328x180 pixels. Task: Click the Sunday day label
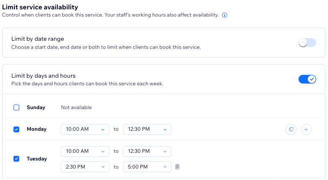pos(36,107)
